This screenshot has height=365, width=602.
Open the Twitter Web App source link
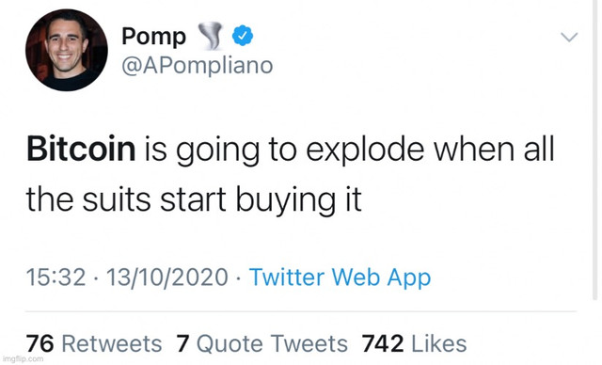click(x=340, y=278)
